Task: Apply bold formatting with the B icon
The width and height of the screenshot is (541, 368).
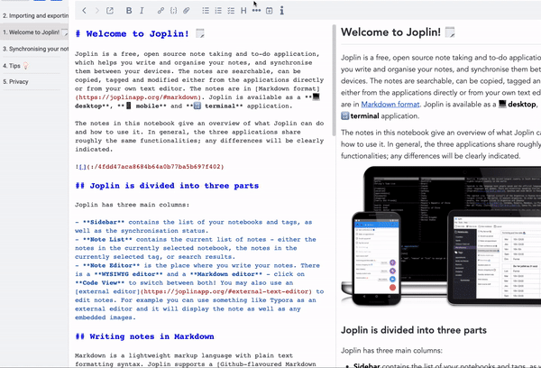Action: 129,11
